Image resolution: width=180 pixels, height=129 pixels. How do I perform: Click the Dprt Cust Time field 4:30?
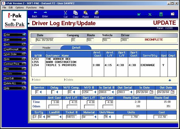coord(110,102)
